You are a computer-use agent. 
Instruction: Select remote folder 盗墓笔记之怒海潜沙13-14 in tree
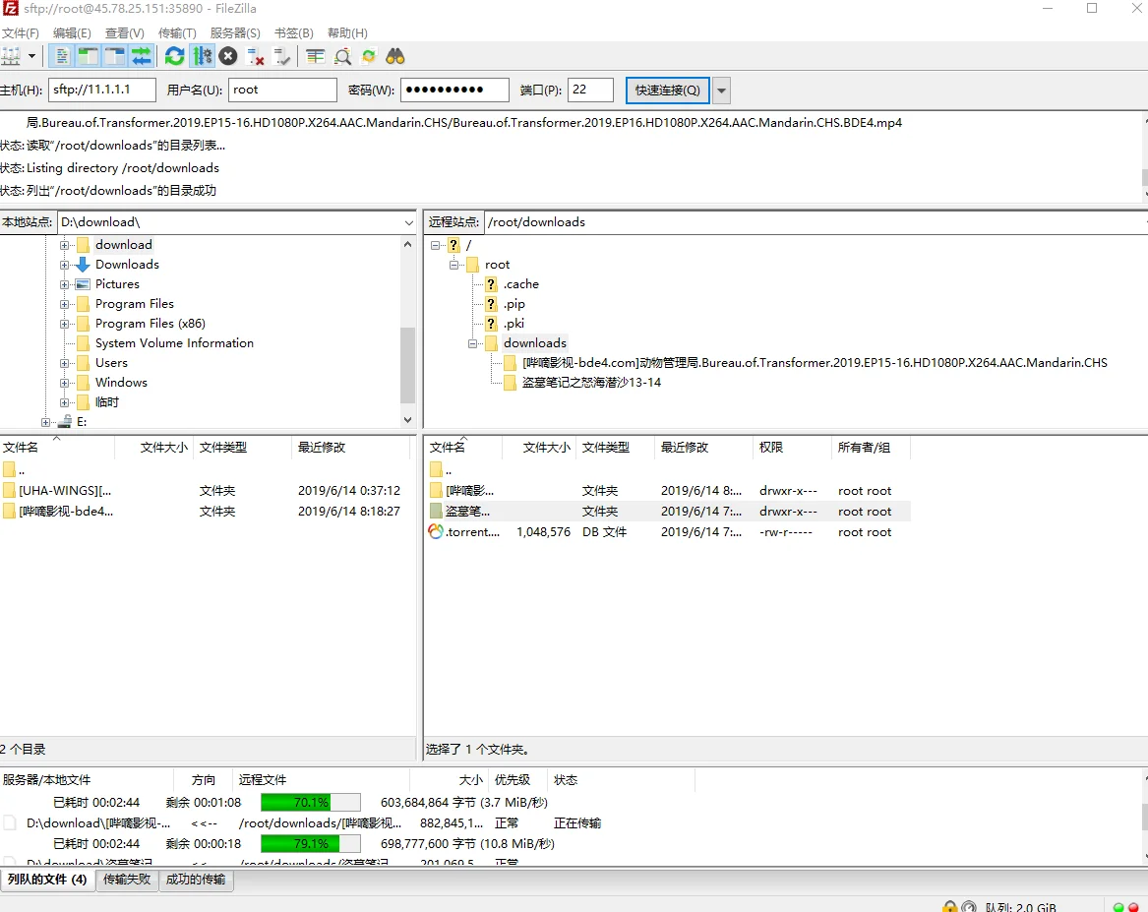591,383
